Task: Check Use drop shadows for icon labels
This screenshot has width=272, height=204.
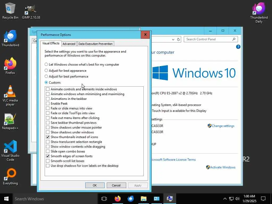Action: tap(48, 166)
